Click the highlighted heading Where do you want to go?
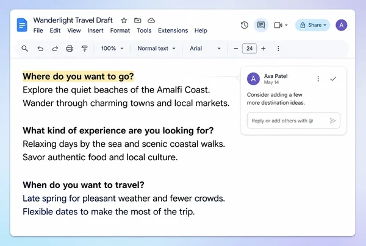The image size is (366, 246). point(78,76)
